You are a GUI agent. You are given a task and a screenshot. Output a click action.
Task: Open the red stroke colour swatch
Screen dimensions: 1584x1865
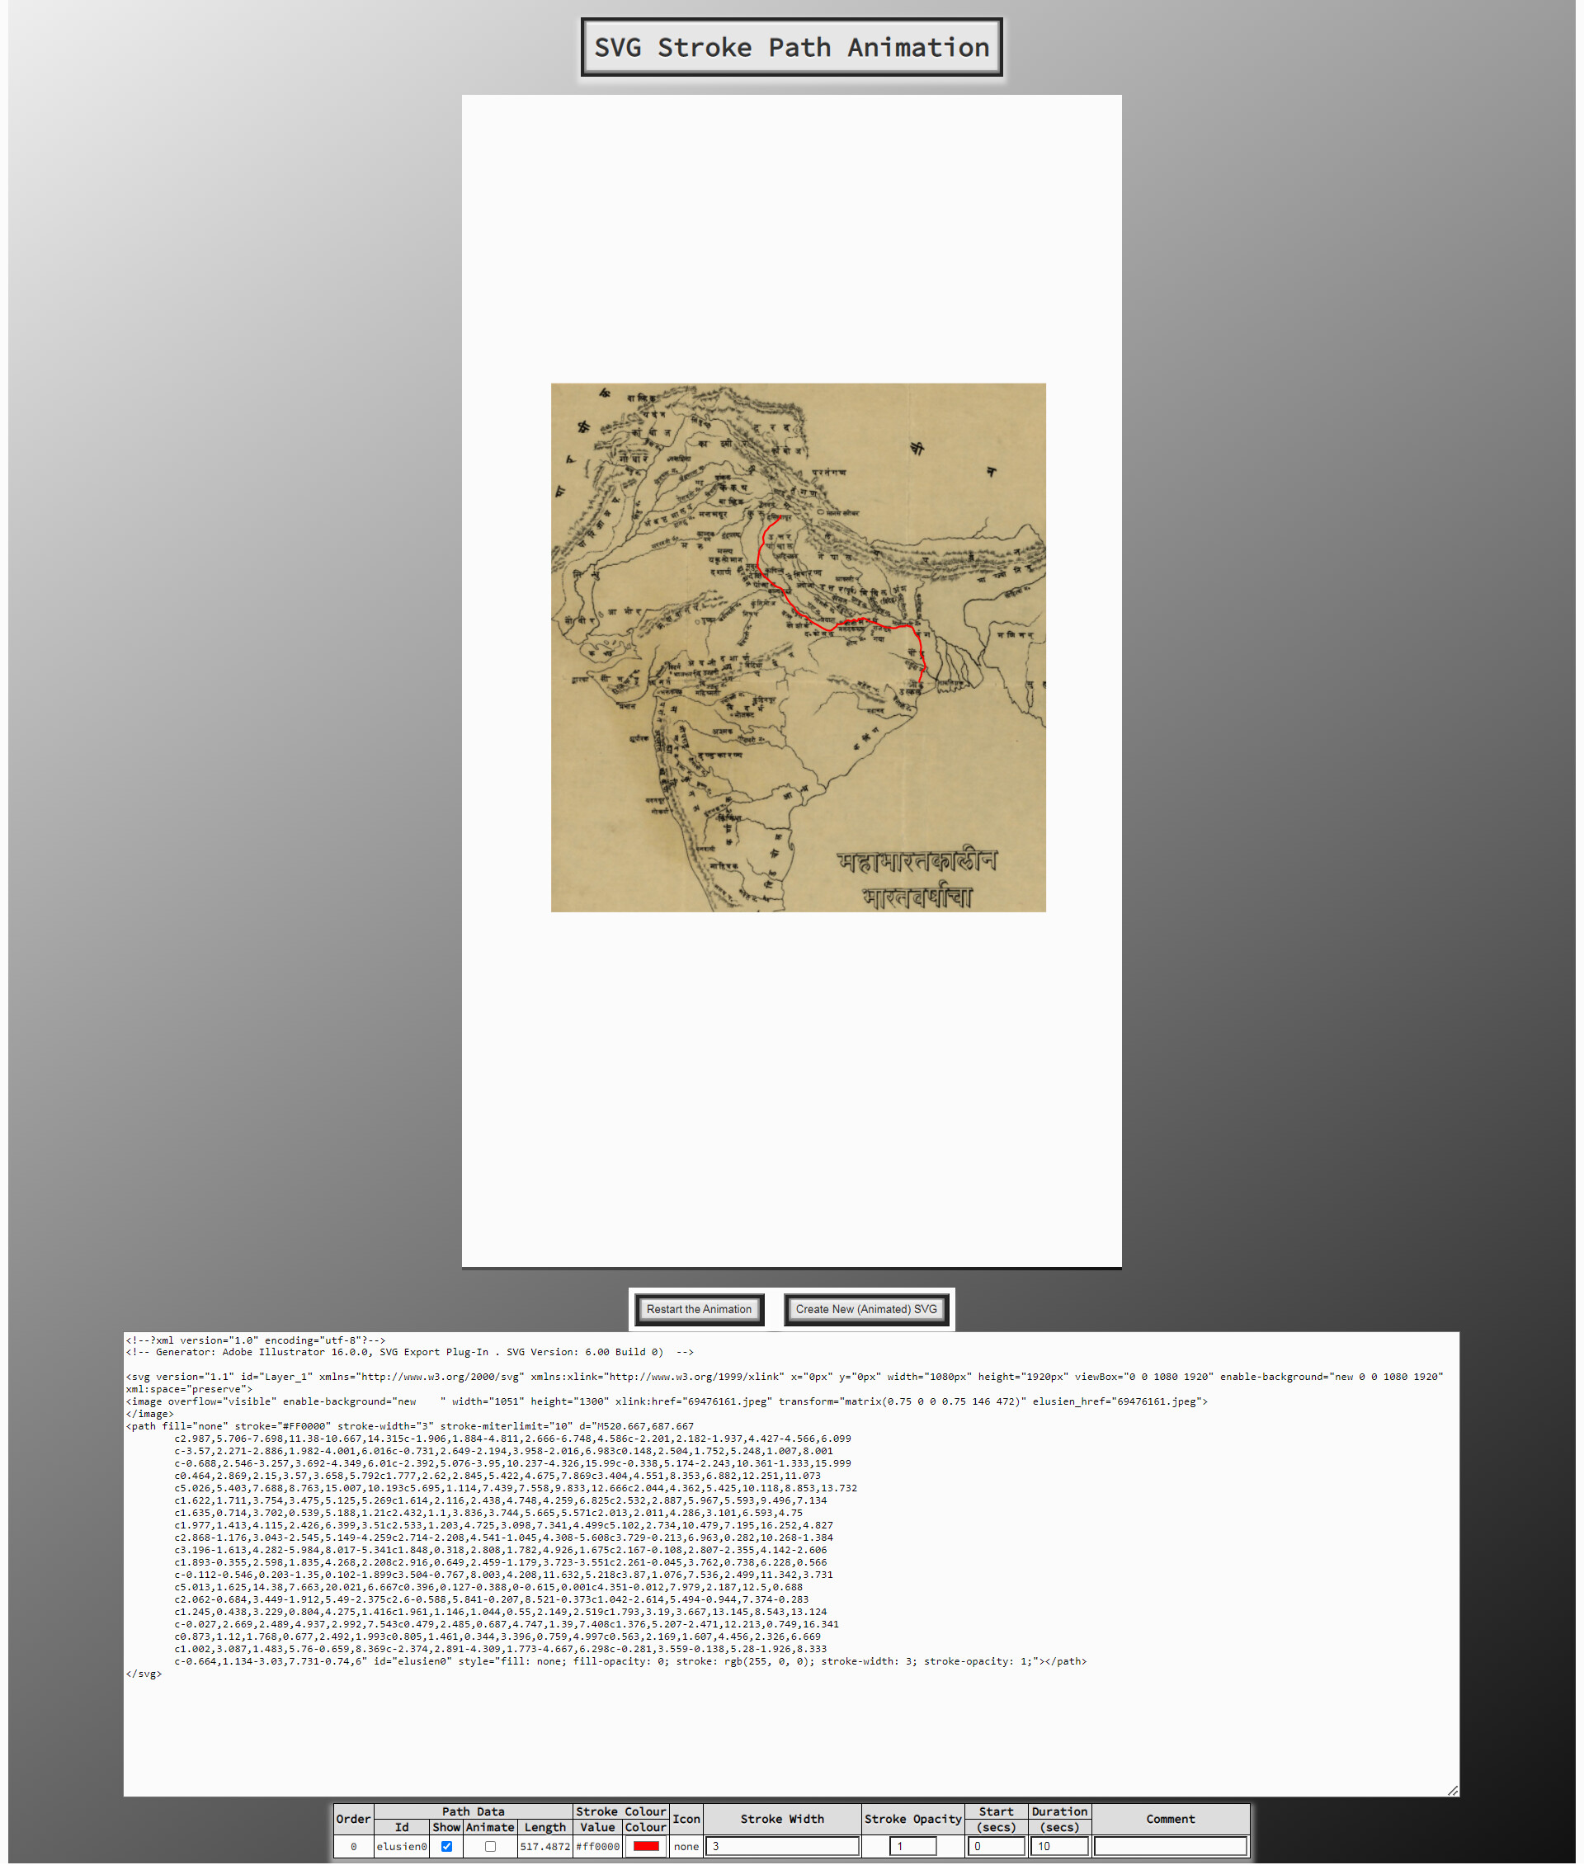pos(646,1846)
